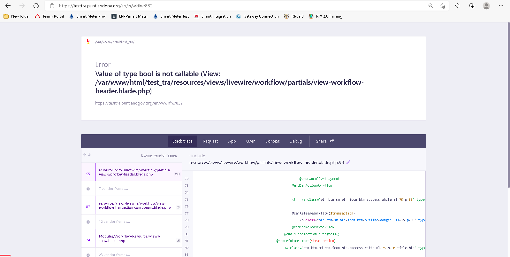This screenshot has height=257, width=510.
Task: Add this page to favorites star
Action: coord(442,6)
